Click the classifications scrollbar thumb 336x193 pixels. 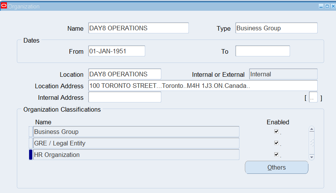point(311,143)
